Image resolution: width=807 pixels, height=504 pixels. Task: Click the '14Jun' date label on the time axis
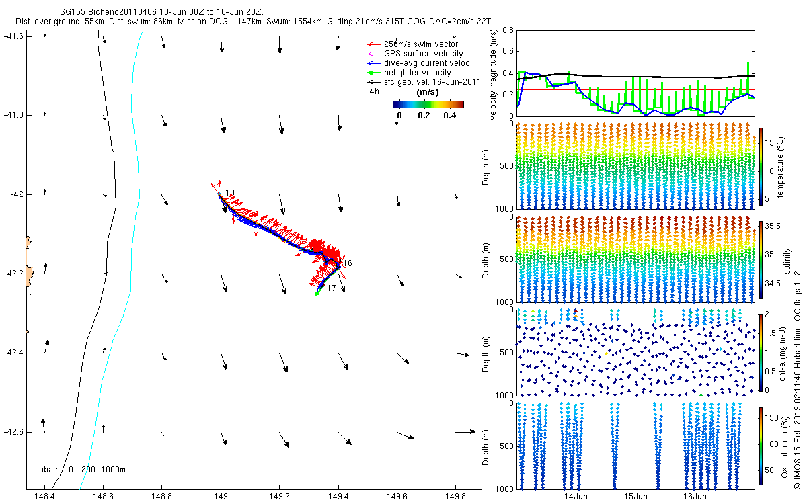coord(576,496)
